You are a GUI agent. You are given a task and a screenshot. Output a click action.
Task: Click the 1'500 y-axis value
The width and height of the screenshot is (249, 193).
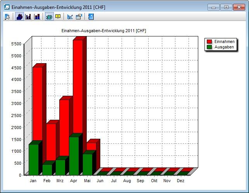tap(16, 140)
